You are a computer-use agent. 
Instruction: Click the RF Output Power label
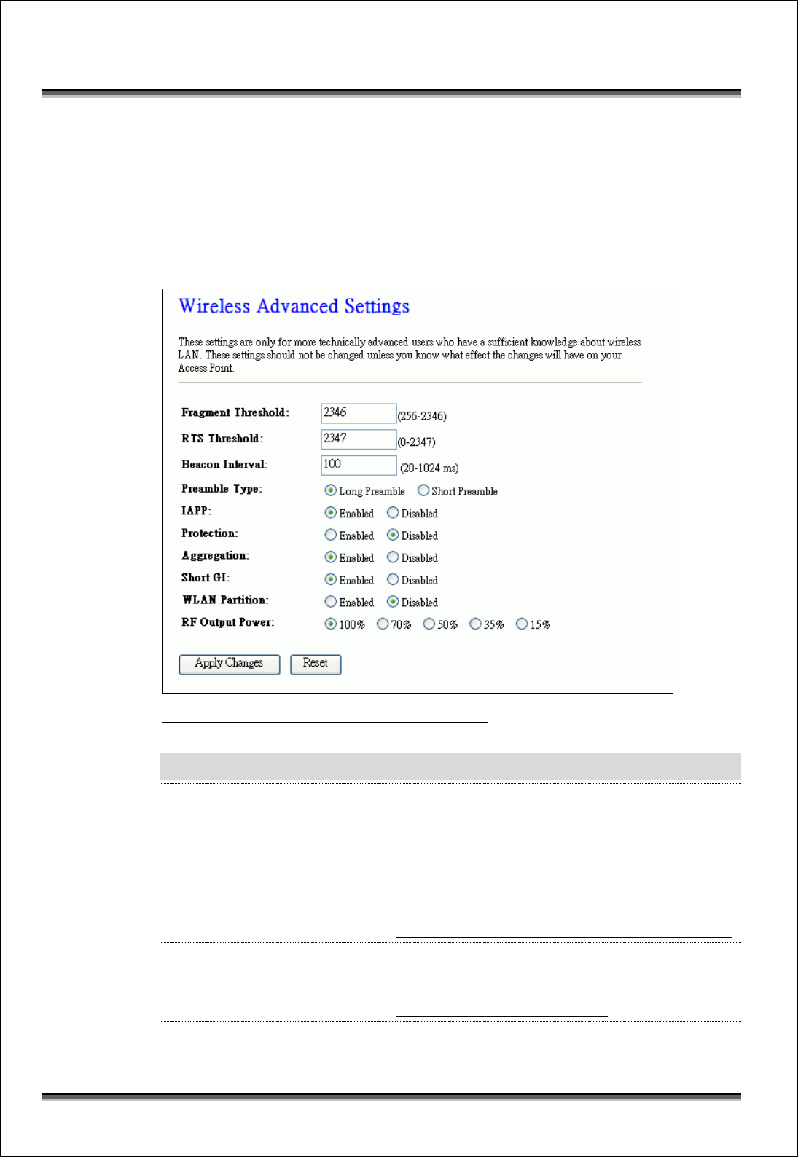coord(228,622)
